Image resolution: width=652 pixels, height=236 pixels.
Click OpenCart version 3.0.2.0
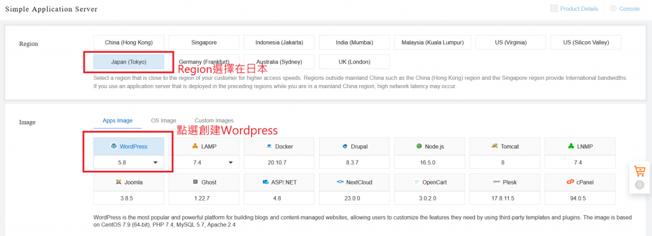tap(430, 199)
